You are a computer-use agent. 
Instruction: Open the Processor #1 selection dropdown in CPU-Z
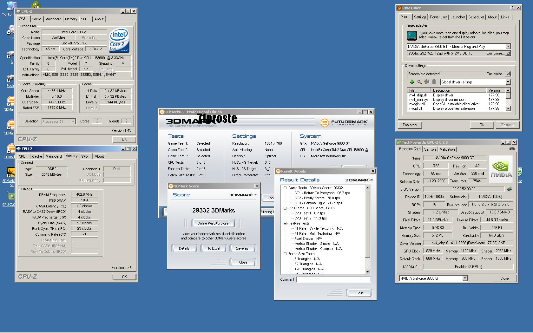point(73,121)
